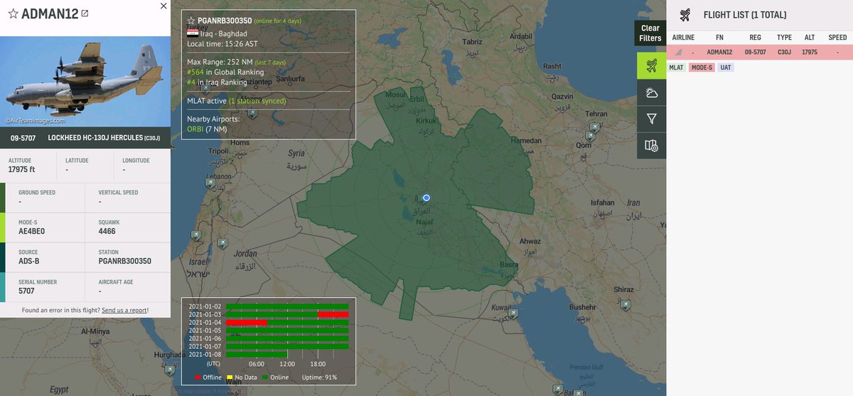Open #564 Global Ranking link
853x396 pixels.
tap(195, 72)
